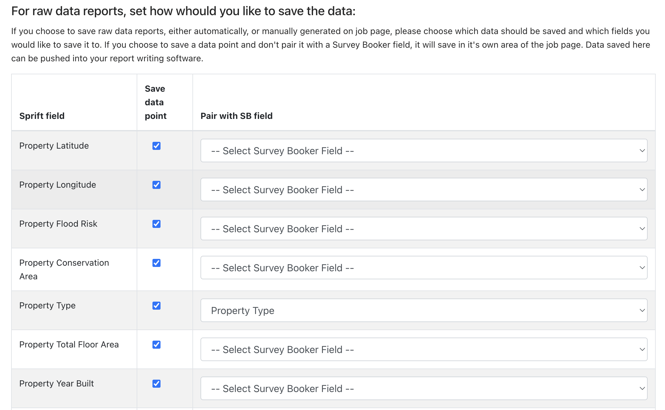
Task: Open SB field dropdown for Property Conservation Area
Action: tap(424, 268)
